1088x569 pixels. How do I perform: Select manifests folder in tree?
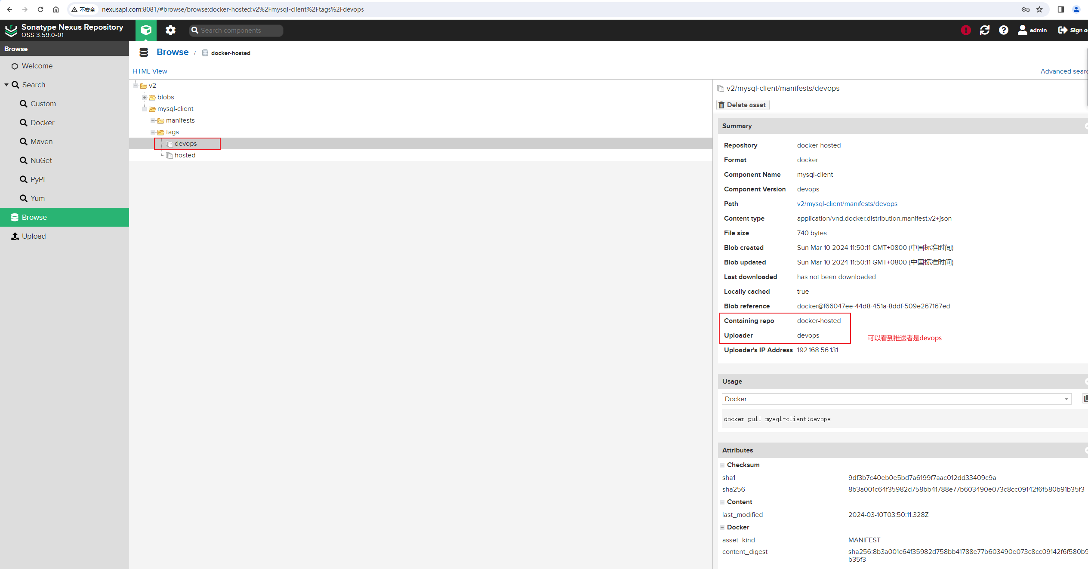coord(180,120)
